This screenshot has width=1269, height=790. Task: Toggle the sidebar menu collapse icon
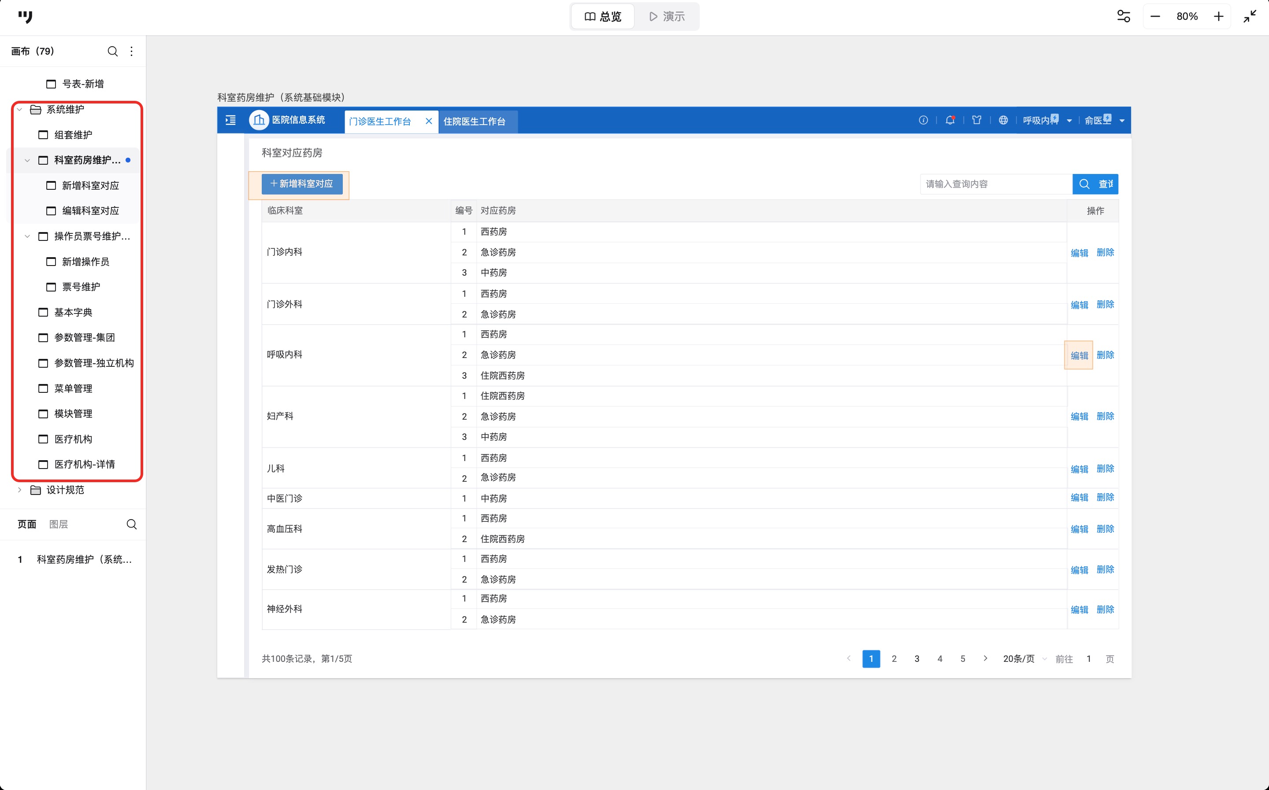coord(230,120)
